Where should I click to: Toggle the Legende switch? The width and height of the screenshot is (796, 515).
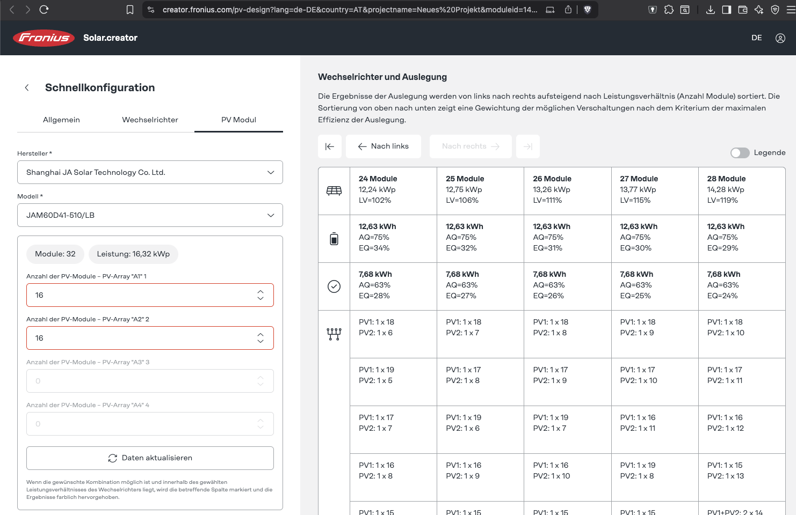(x=740, y=153)
